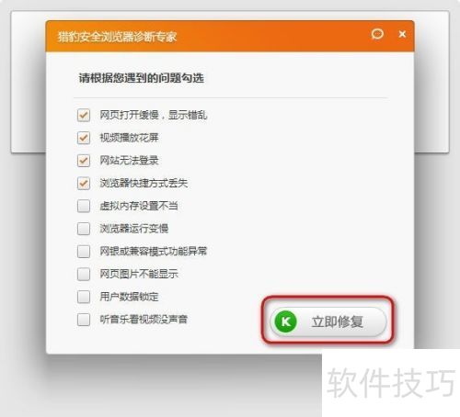Click the 用户数据锁定 label text
The image size is (460, 417).
click(x=129, y=297)
